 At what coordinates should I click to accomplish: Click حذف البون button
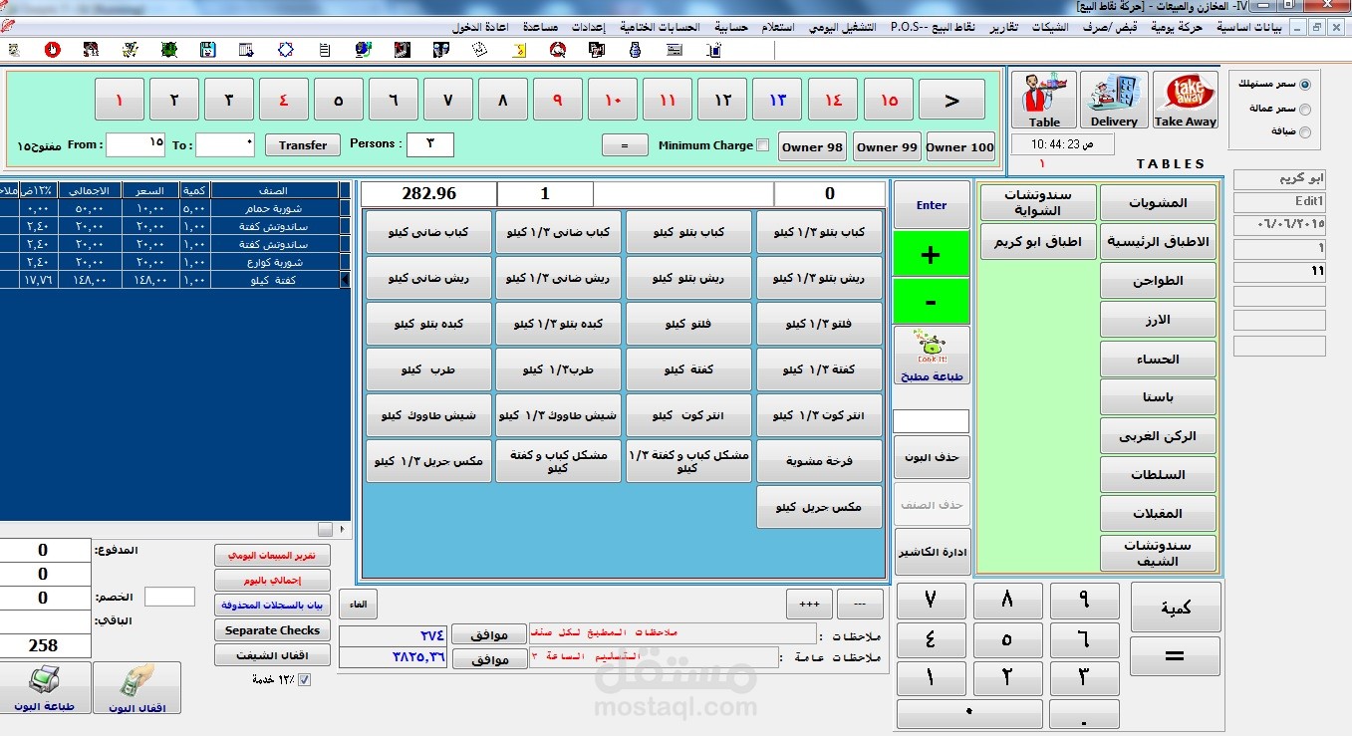933,457
